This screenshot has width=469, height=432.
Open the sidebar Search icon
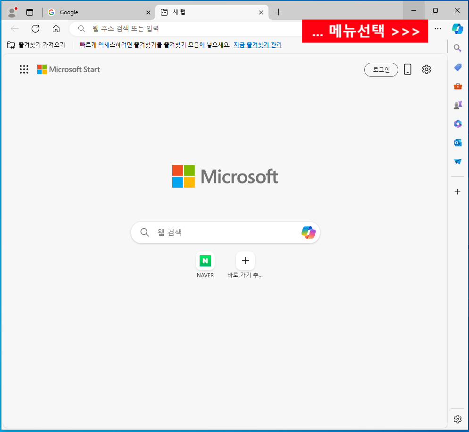click(457, 48)
